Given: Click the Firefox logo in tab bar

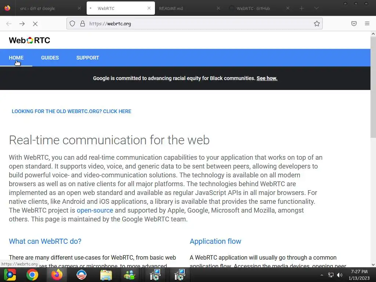Looking at the screenshot, I should pyautogui.click(x=7, y=8).
